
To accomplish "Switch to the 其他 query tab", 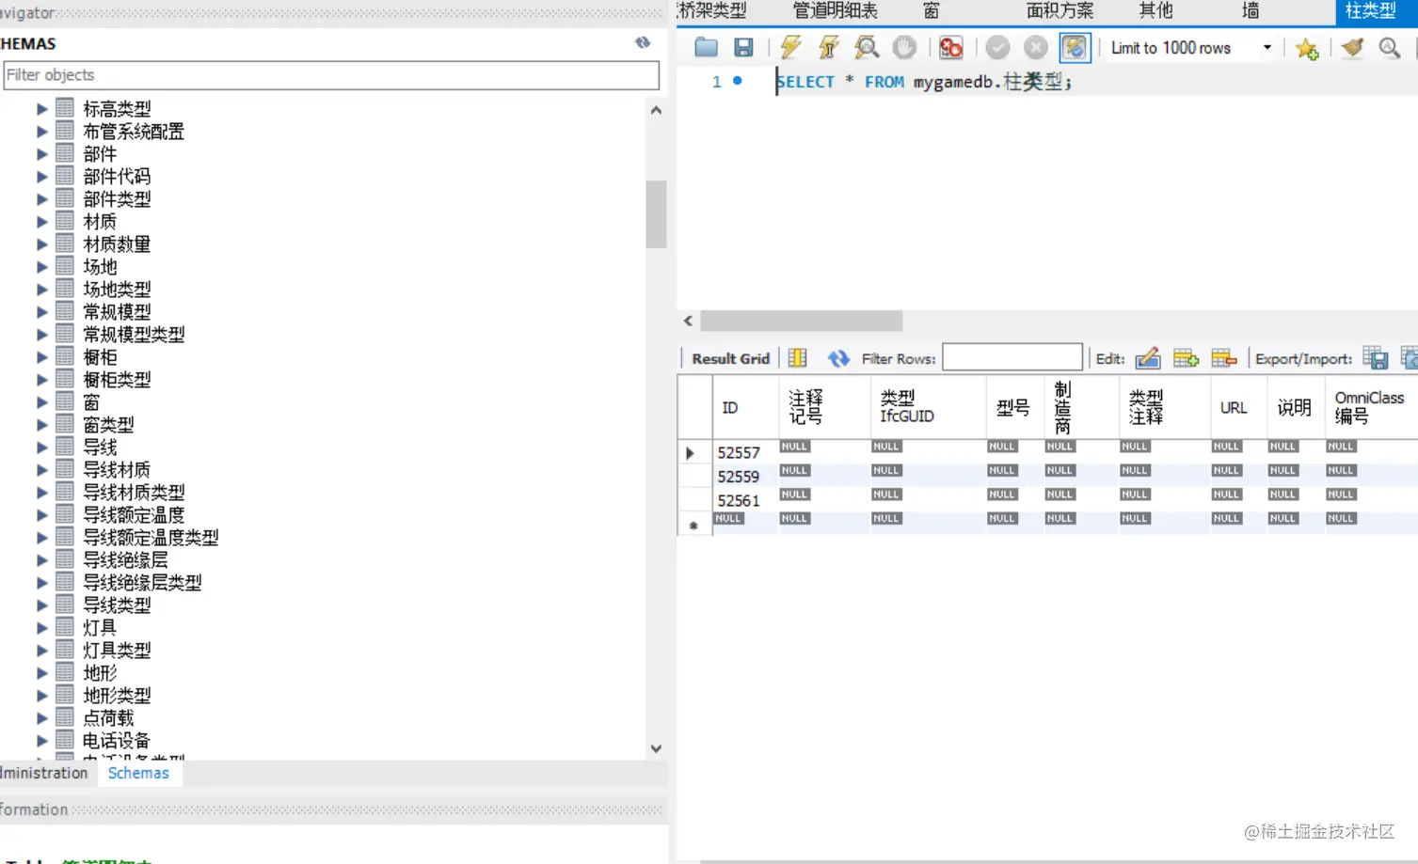I will (x=1155, y=10).
